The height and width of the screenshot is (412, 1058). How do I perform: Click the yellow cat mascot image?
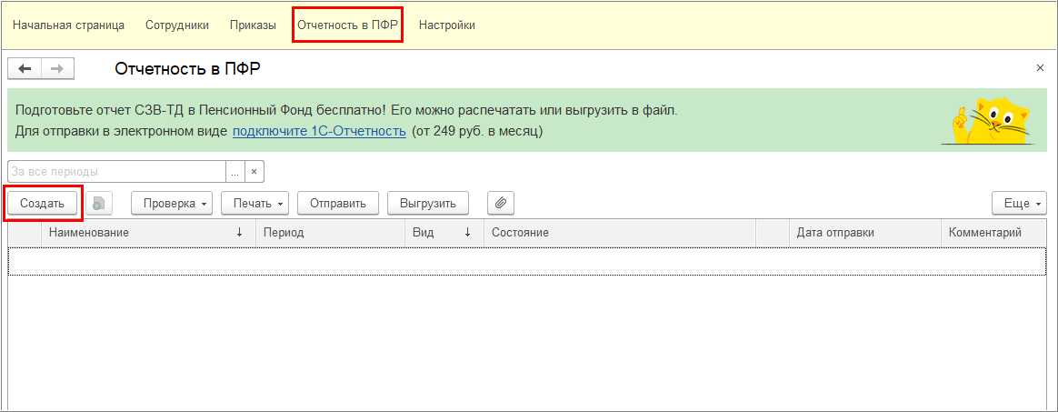(987, 121)
